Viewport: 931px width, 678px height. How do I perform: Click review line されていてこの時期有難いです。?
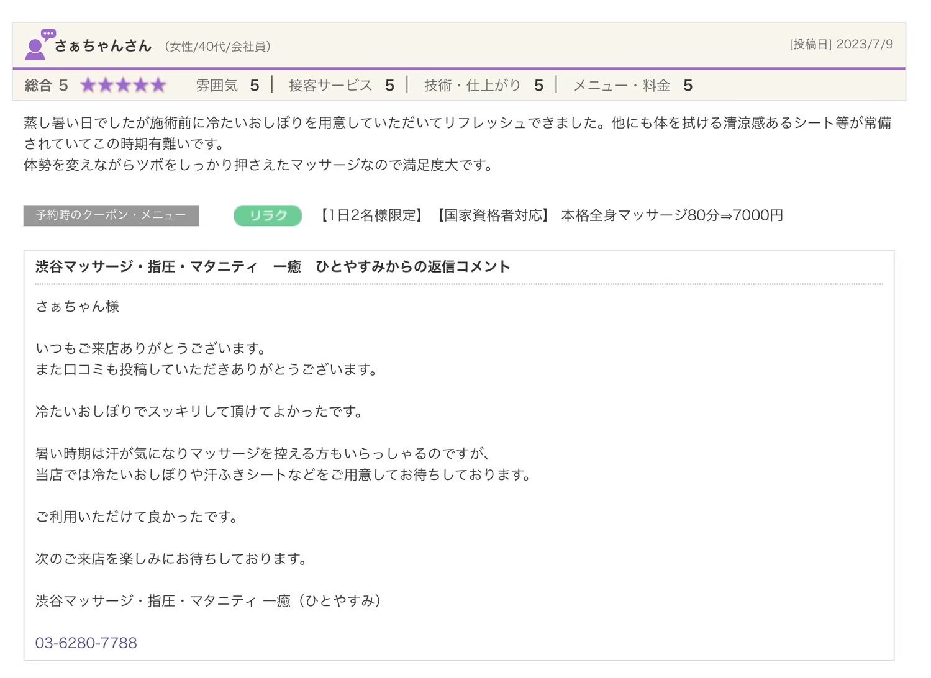[x=124, y=144]
